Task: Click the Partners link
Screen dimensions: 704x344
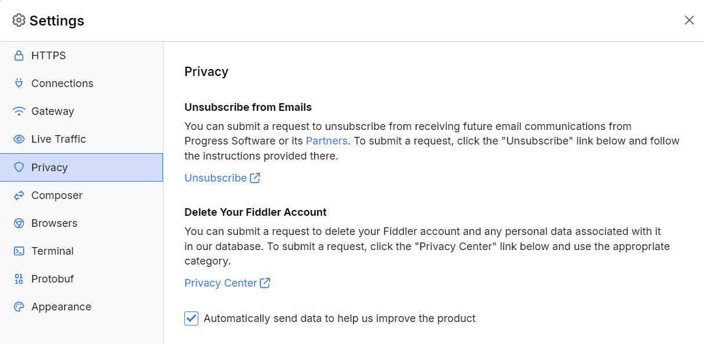Action: [326, 140]
